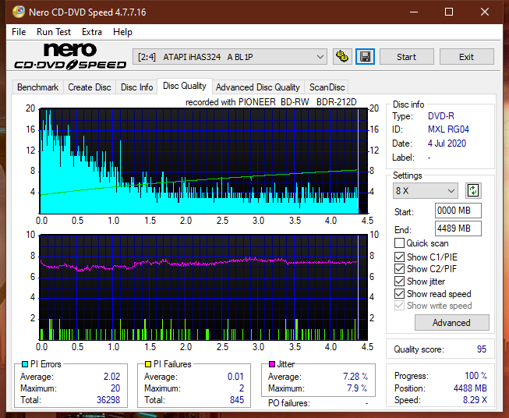
Task: Click the cyan PI Errors legend swatch
Action: click(x=24, y=364)
